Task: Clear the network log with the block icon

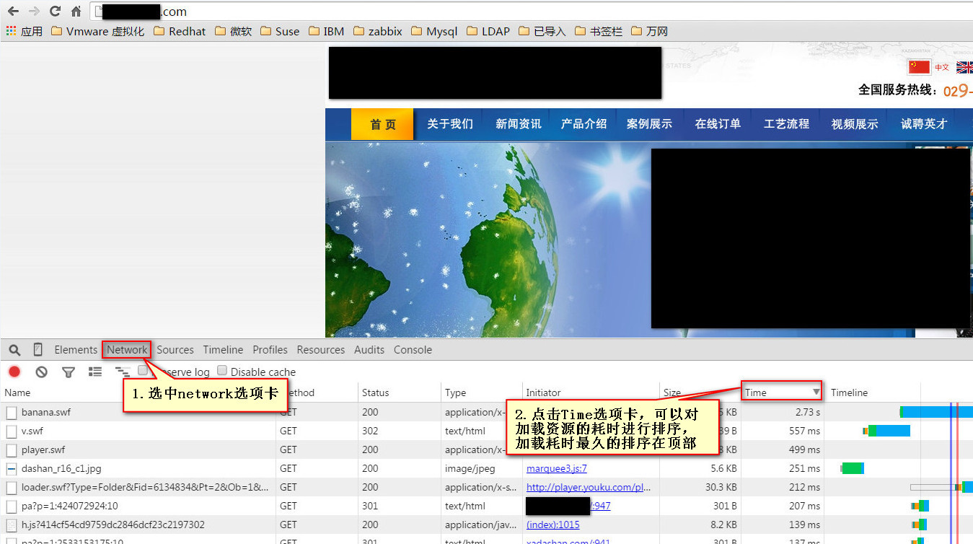Action: (41, 372)
